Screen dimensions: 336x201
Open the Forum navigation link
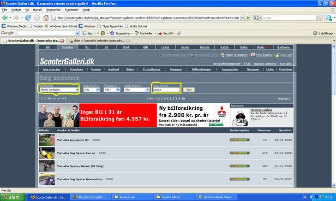[96, 69]
